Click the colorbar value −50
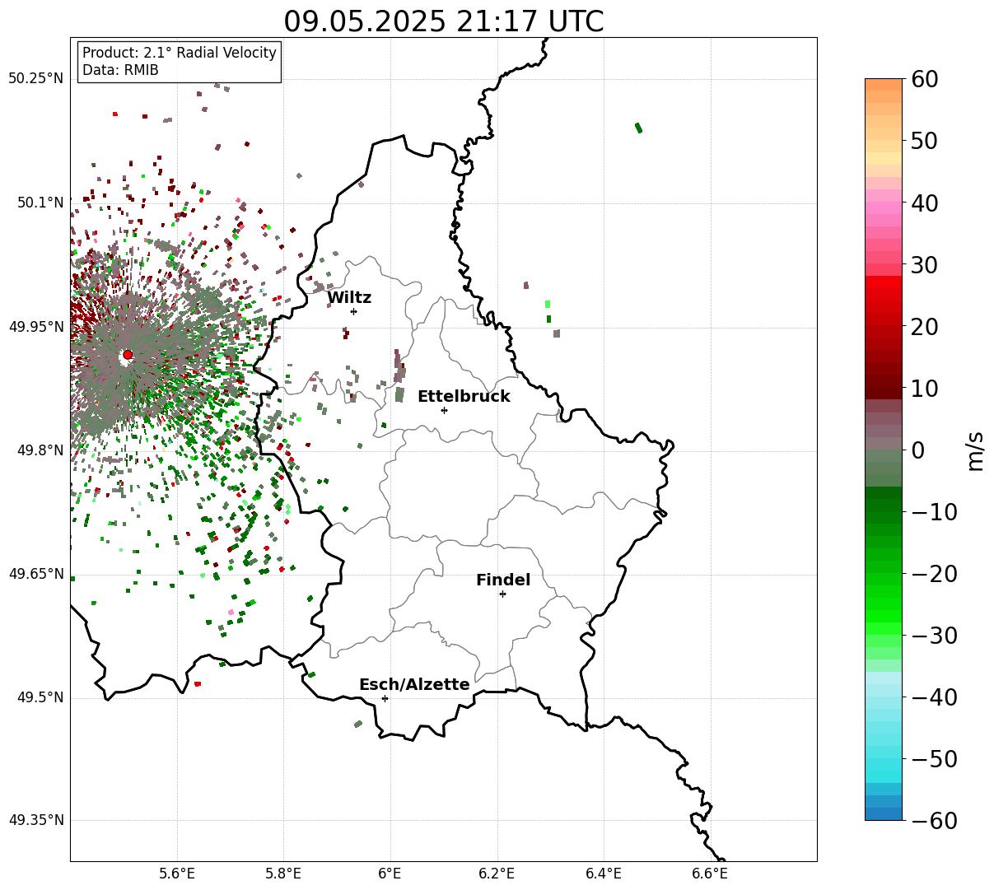 click(933, 759)
